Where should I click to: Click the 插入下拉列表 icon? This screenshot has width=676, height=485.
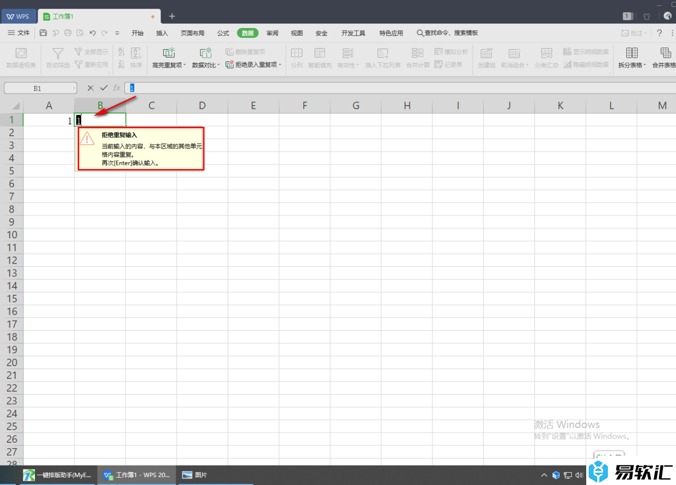pyautogui.click(x=383, y=53)
